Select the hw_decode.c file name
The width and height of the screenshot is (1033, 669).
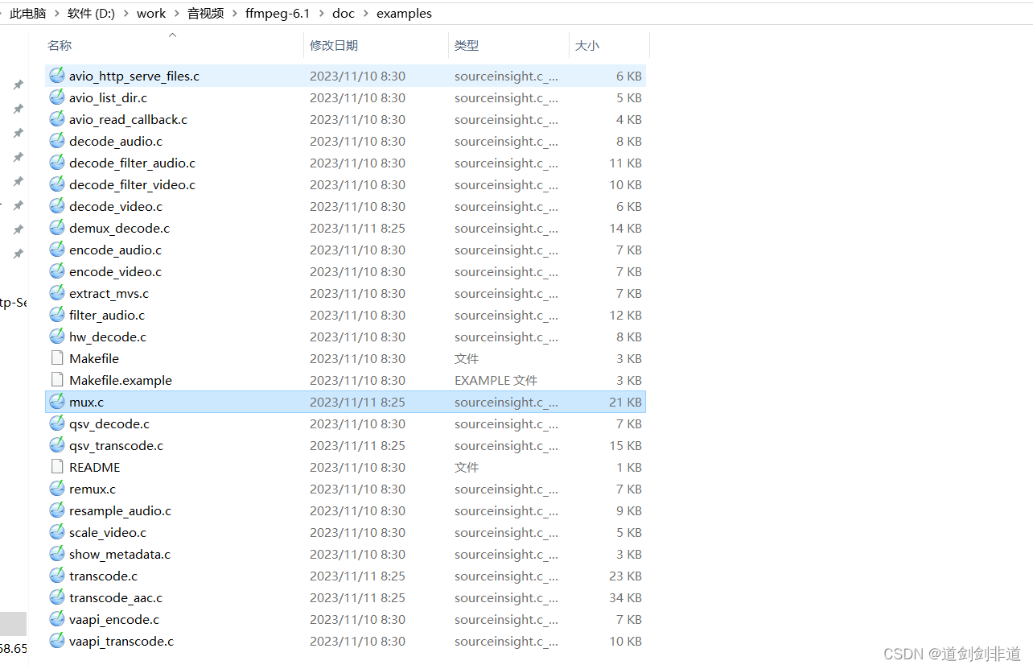108,337
